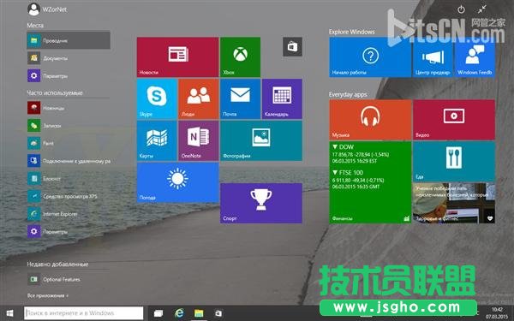Open the Фотографии photos tile

[x=261, y=140]
